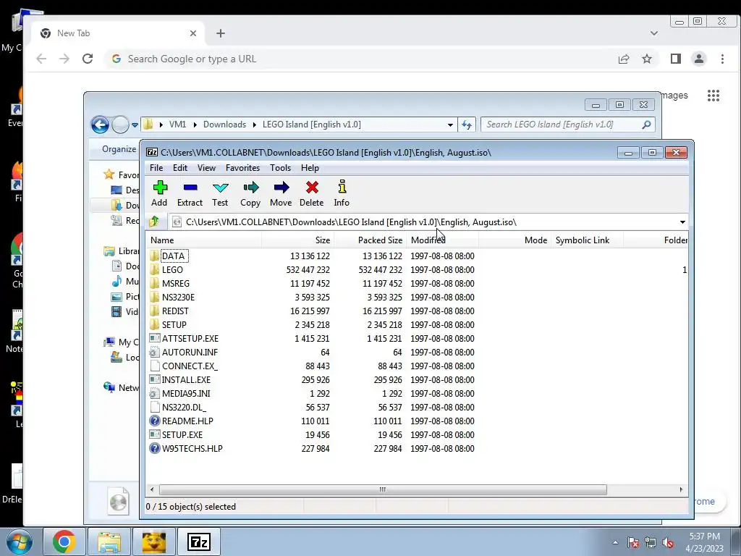741x556 pixels.
Task: Go up one folder level in 7-Zip
Action: (154, 222)
